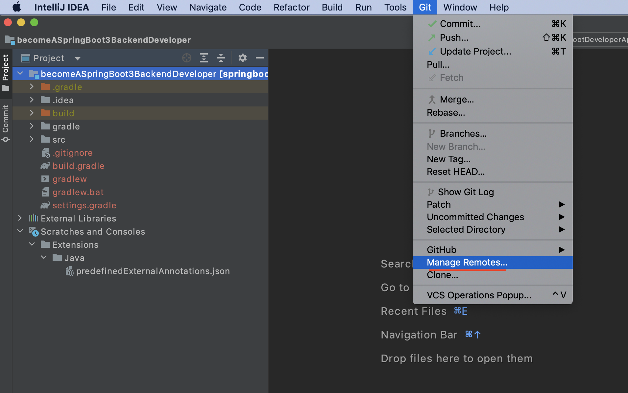628x393 pixels.
Task: Collapse the Extensions folder
Action: click(32, 244)
